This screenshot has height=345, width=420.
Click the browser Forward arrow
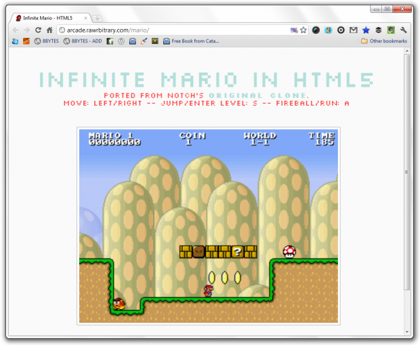point(27,30)
